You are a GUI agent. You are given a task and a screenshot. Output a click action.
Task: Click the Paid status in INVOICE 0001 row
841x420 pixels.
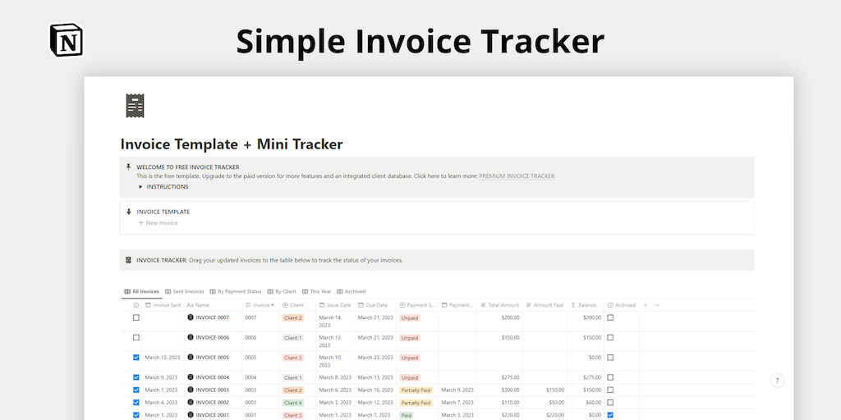pos(406,415)
